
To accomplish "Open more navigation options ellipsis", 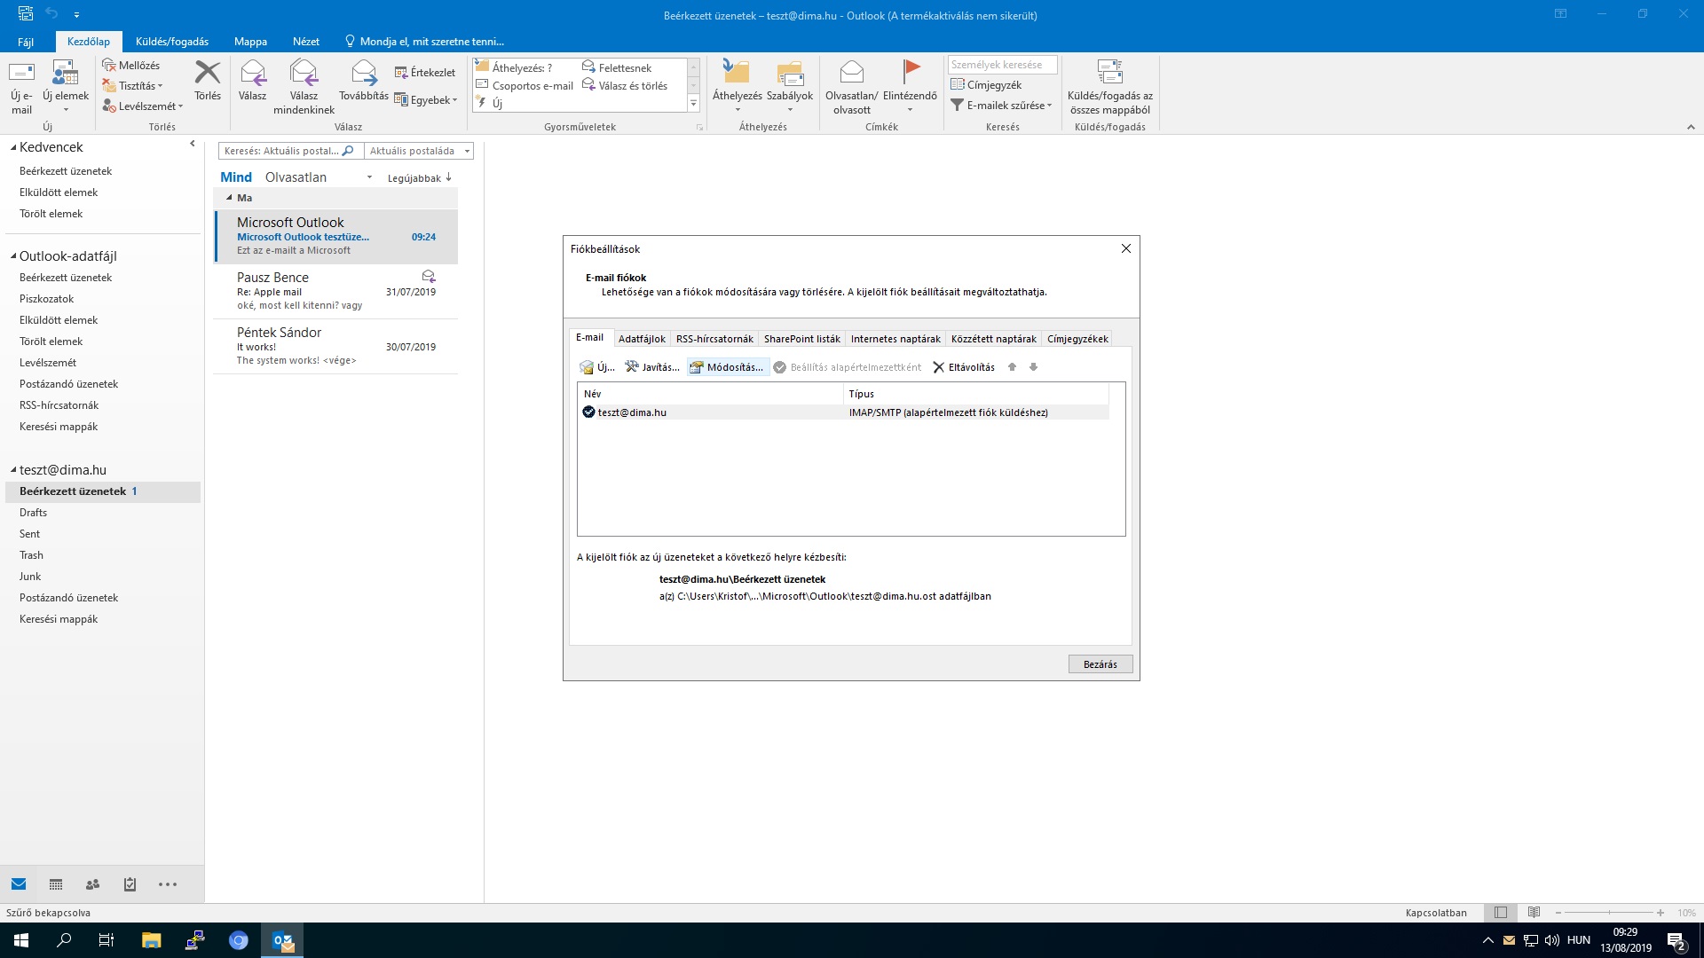I will click(x=168, y=884).
